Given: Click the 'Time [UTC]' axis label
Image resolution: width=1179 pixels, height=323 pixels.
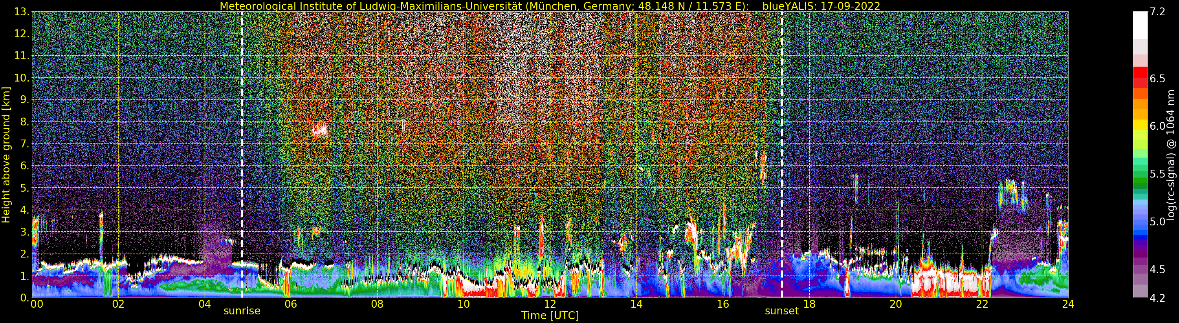Looking at the screenshot, I should (550, 316).
